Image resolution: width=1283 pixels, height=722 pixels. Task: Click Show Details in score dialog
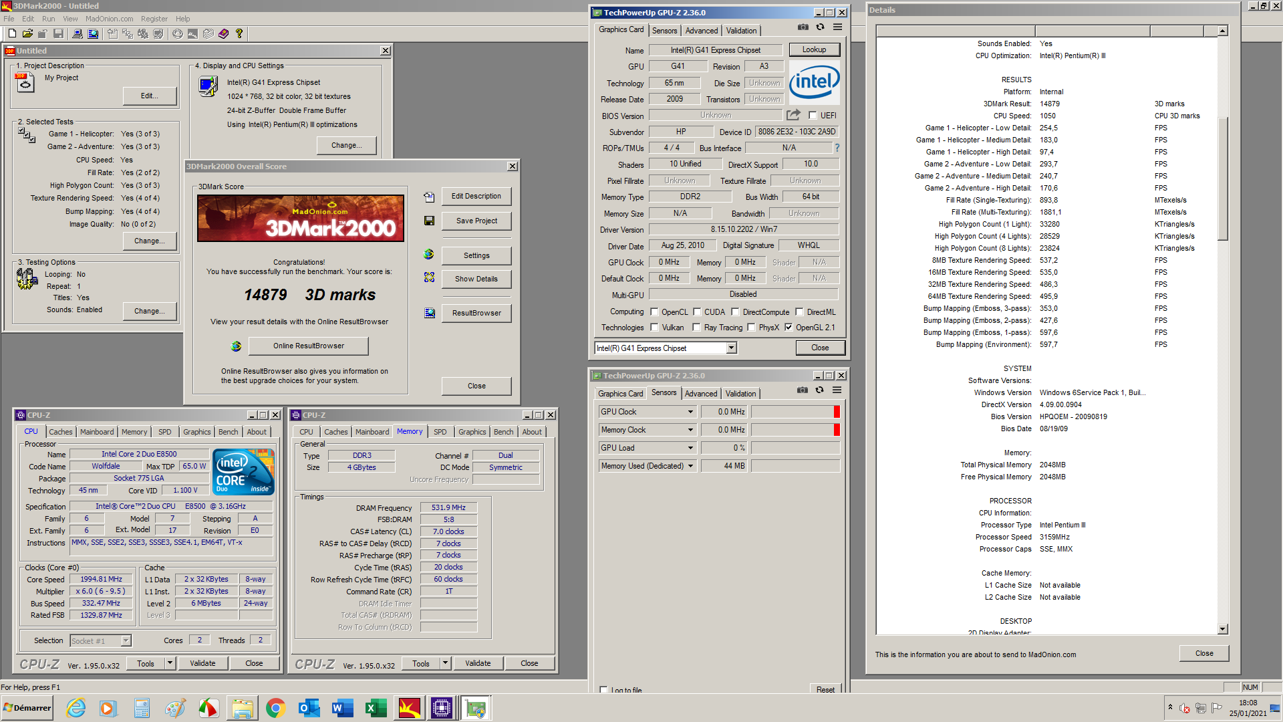click(x=476, y=279)
